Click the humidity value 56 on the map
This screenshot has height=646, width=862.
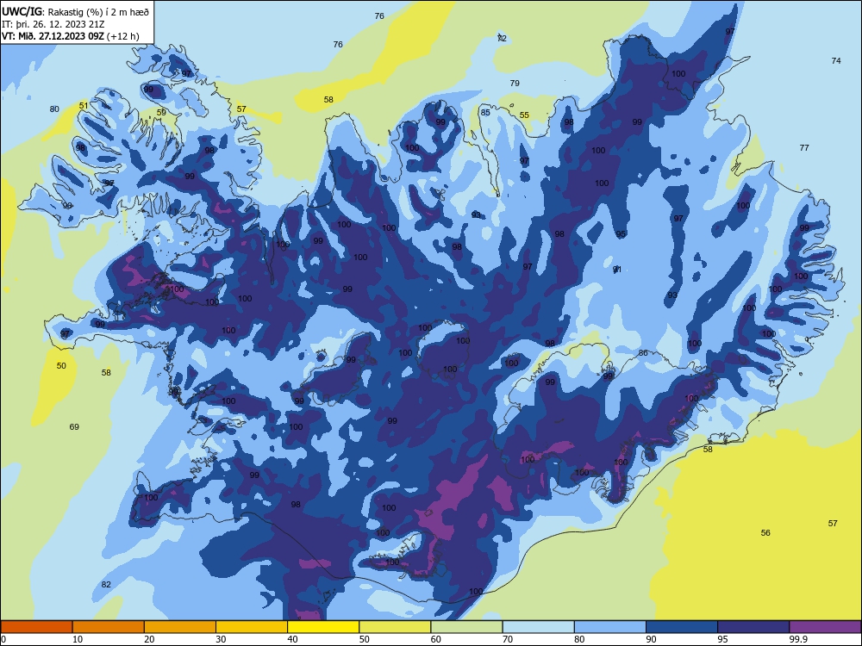(765, 533)
